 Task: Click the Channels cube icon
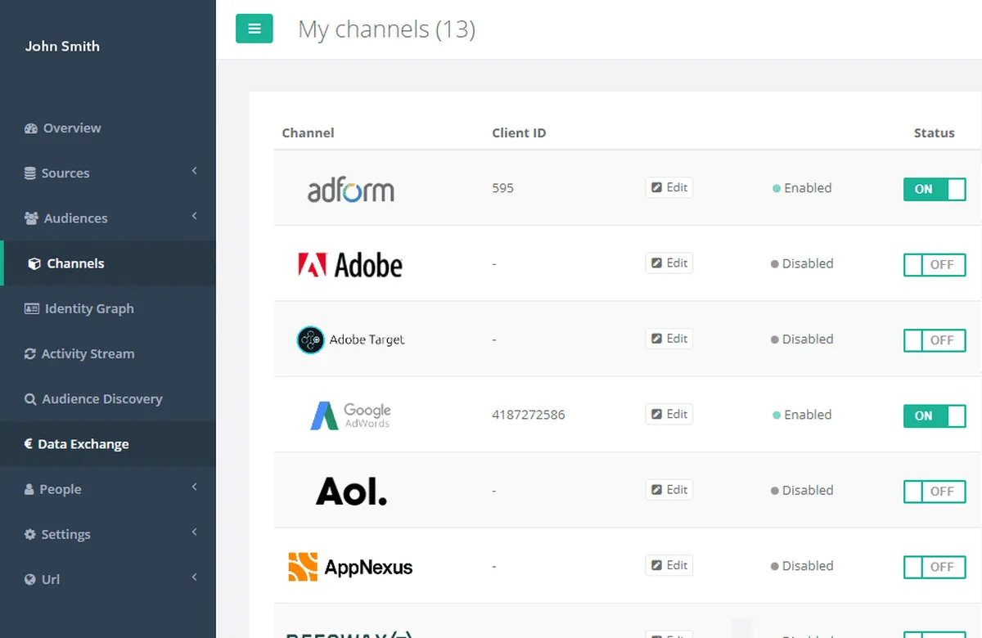point(34,263)
